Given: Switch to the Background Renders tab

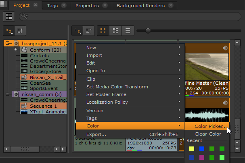Looking at the screenshot, I should 140,6.
